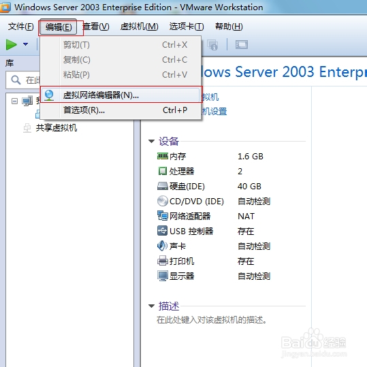Viewport: 367px width, 367px height.
Task: Click the CD/DVD (IDE) disc icon
Action: 163,201
